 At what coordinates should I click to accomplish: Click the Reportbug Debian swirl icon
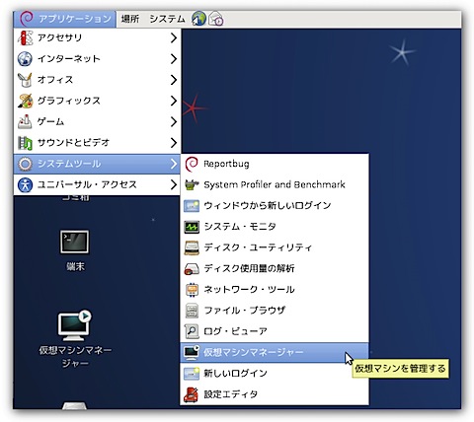[192, 164]
